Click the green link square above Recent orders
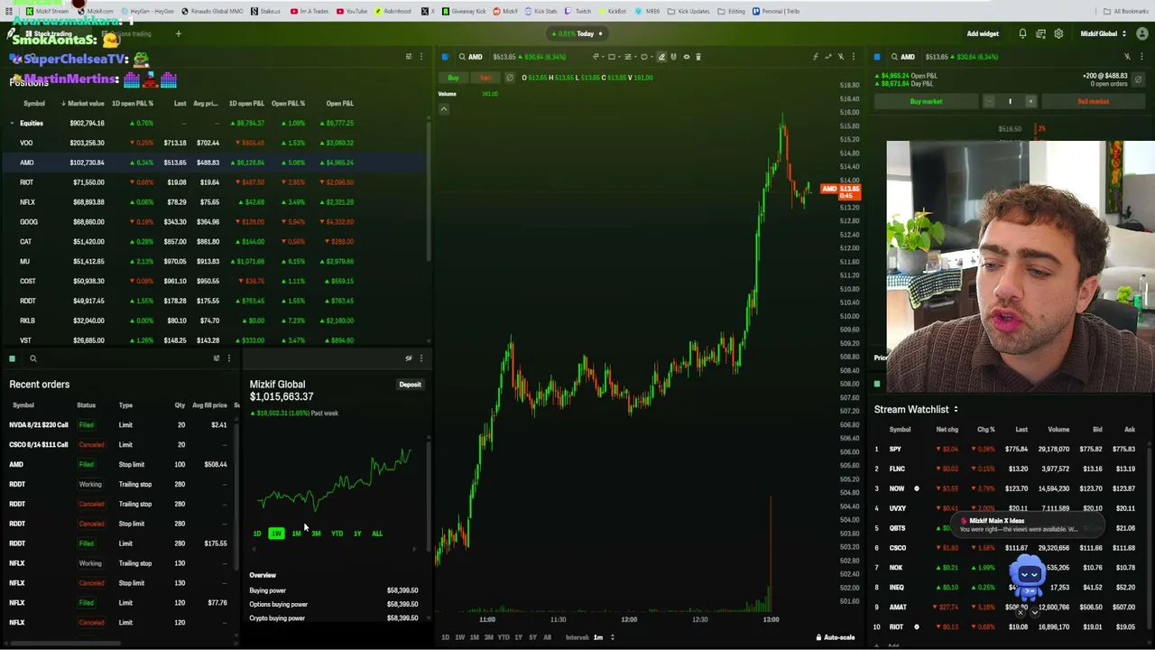 coord(12,358)
